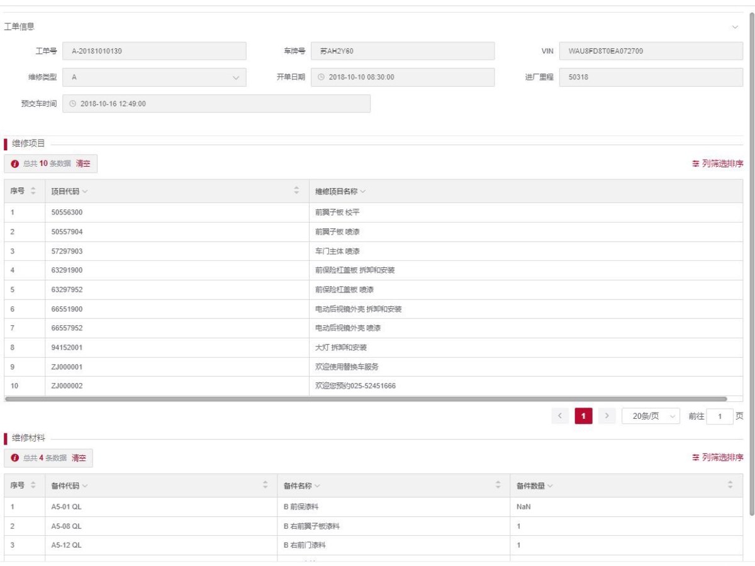755x566 pixels.
Task: Go to previous page with left arrow
Action: (560, 416)
